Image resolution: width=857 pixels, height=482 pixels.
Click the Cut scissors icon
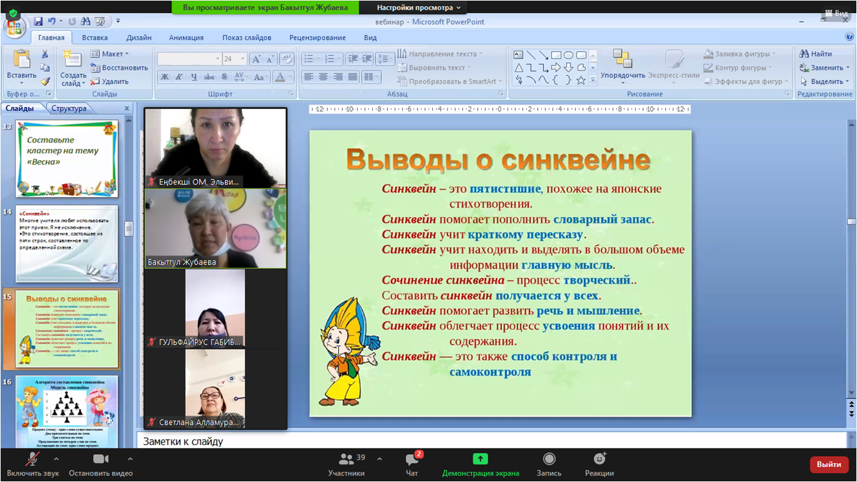pos(45,54)
